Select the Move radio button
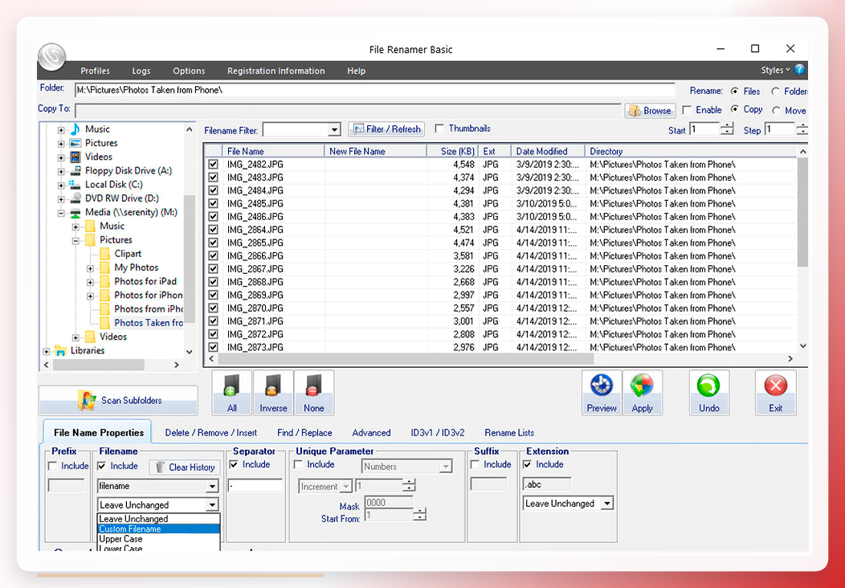845x588 pixels. click(776, 110)
